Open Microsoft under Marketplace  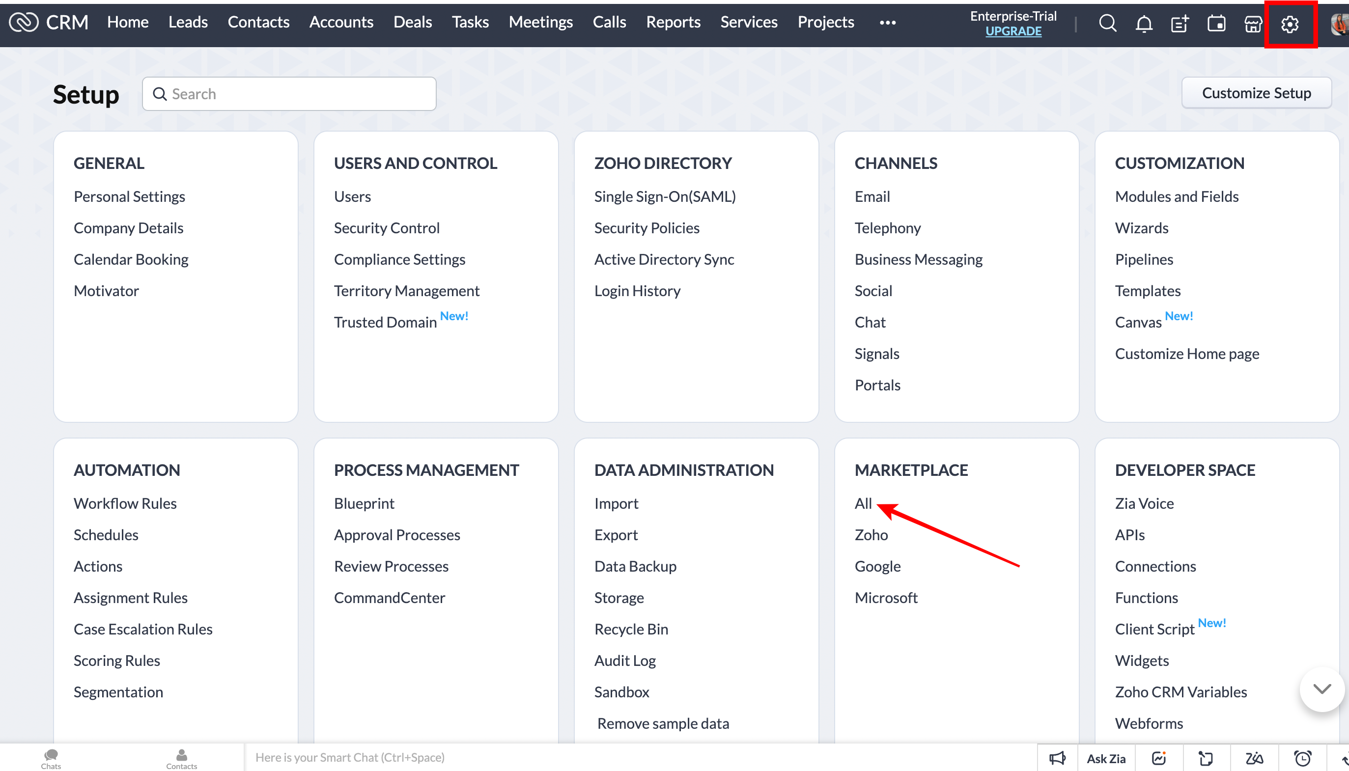[886, 597]
